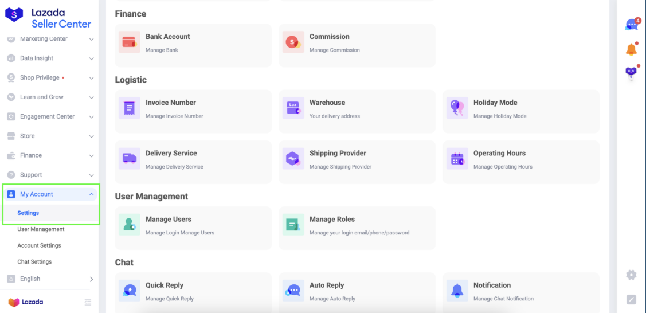
Task: Expand the Engagement Center chevron
Action: pyautogui.click(x=92, y=117)
